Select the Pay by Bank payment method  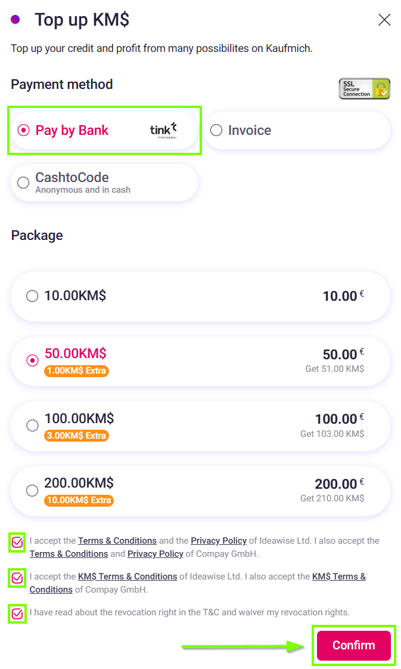tap(104, 131)
